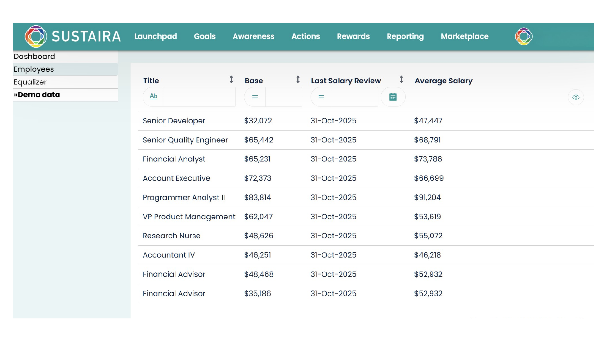Open the Rewards navigation item
Viewport: 607px width, 341px height.
point(353,36)
